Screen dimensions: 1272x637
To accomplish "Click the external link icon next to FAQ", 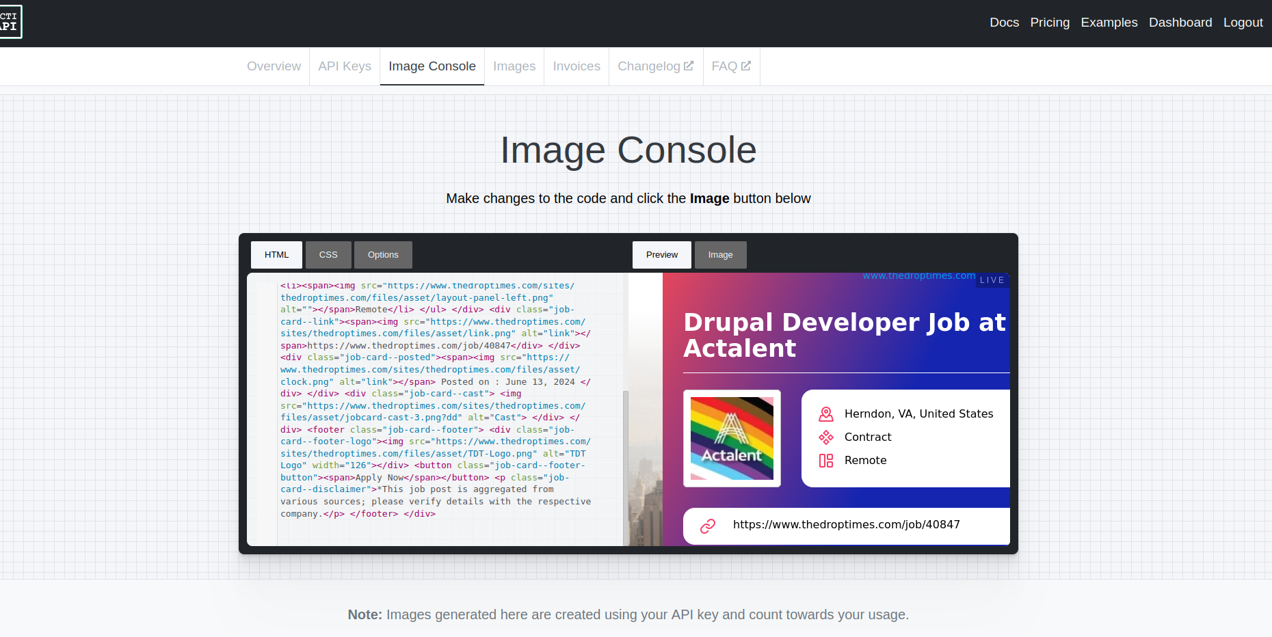I will [x=746, y=66].
